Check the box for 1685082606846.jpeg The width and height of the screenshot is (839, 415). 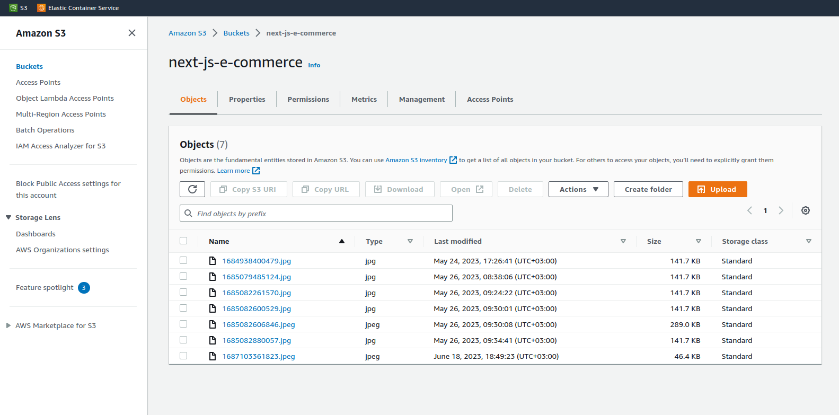183,324
